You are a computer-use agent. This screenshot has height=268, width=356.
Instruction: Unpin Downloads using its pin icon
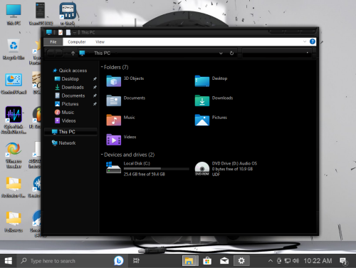click(95, 88)
